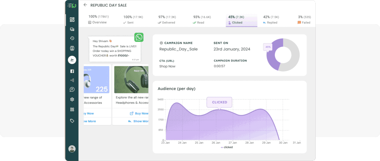View history via the clock icon

(x=72, y=38)
